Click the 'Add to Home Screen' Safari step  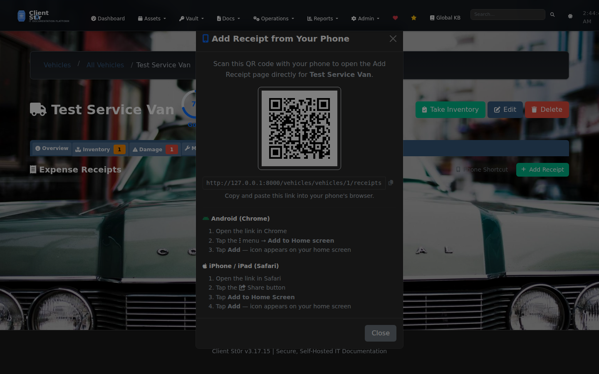261,297
